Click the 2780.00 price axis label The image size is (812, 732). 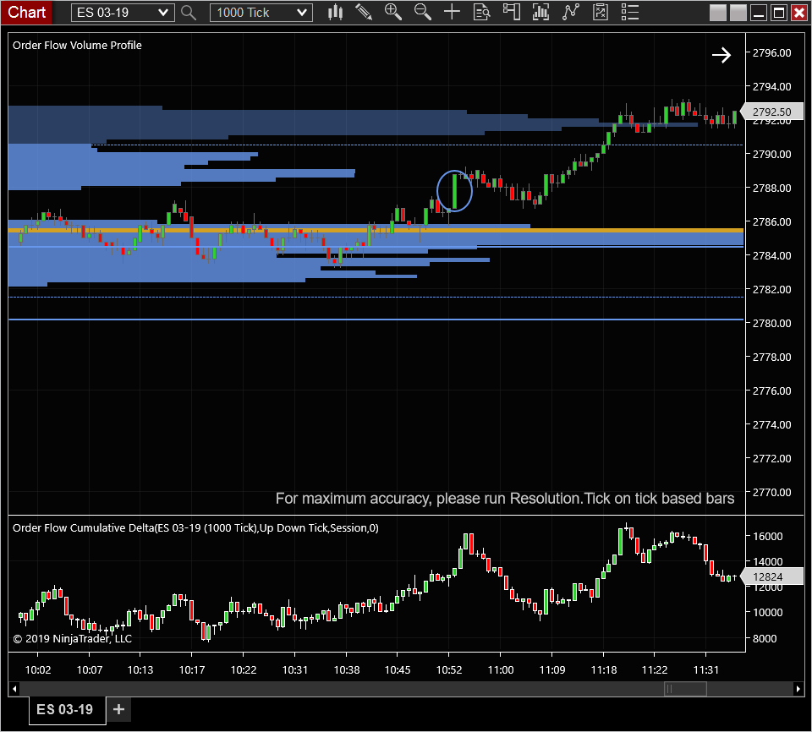pyautogui.click(x=771, y=324)
